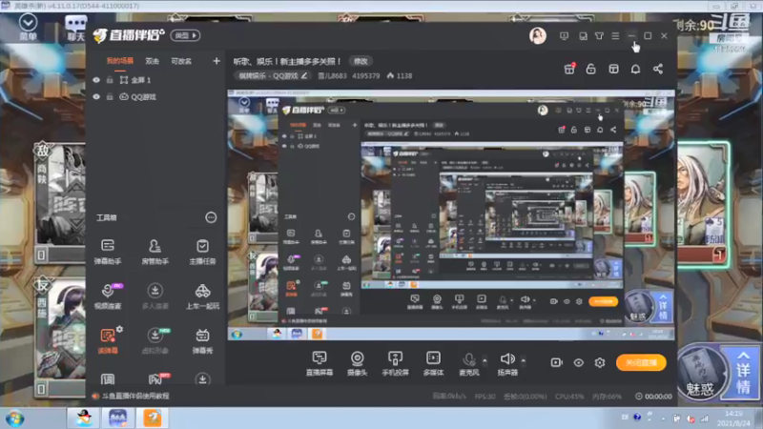Screen dimensions: 763x429
Task: Toggle visibility eye for QQ游戏 source
Action: coord(96,97)
